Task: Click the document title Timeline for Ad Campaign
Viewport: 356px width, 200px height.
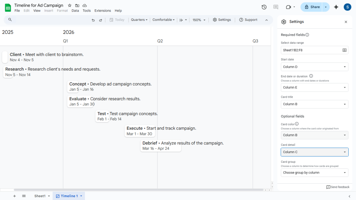Action: (39, 5)
